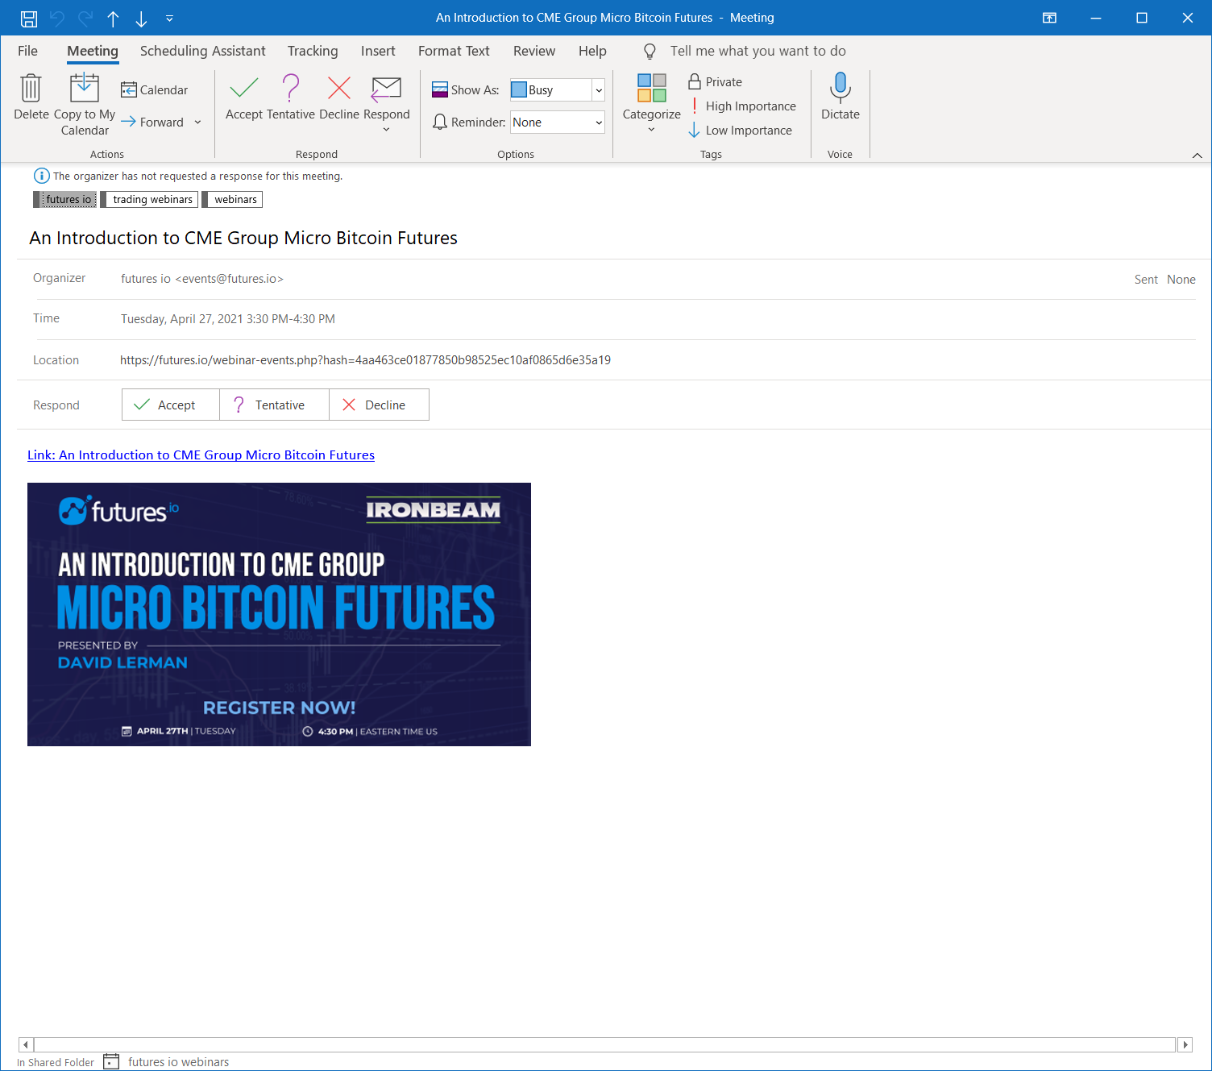Viewport: 1212px width, 1071px height.
Task: Click Tell me what you want to do
Action: point(758,51)
